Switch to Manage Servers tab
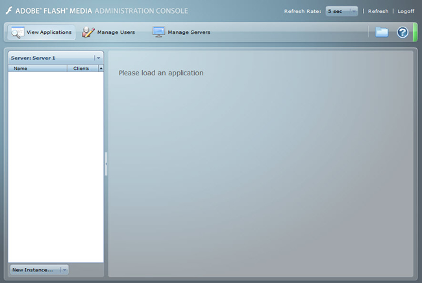422x283 pixels. coord(181,32)
